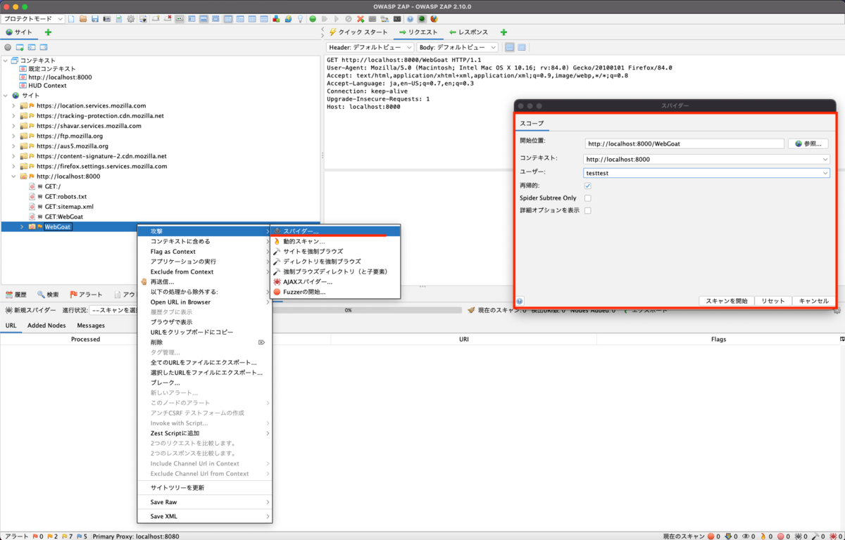
Task: Click the green plus beside the レスポンス tab
Action: click(x=503, y=32)
